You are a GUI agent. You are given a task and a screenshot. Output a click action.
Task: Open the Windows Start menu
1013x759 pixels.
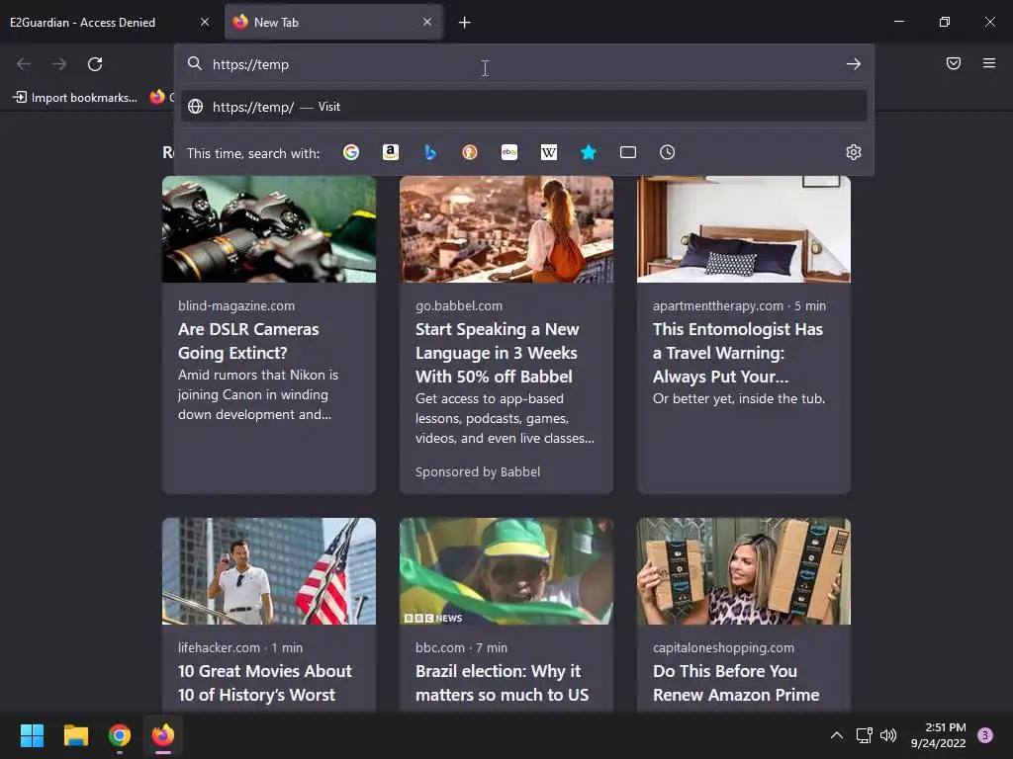pos(32,735)
